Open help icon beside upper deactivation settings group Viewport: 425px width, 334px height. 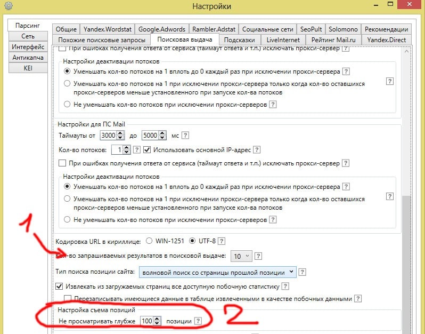click(x=389, y=81)
